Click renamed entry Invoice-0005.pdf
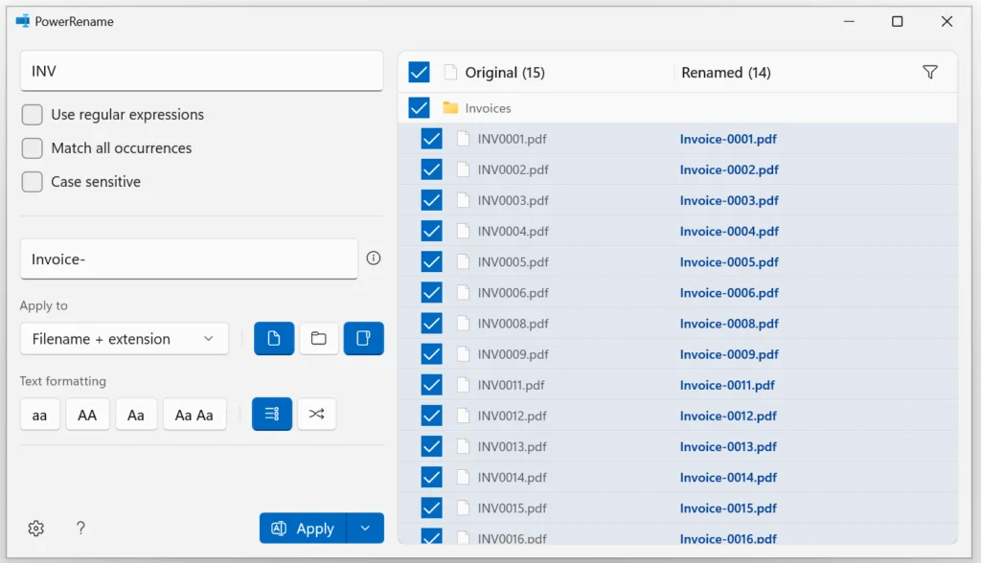Viewport: 981px width, 563px height. pyautogui.click(x=729, y=262)
